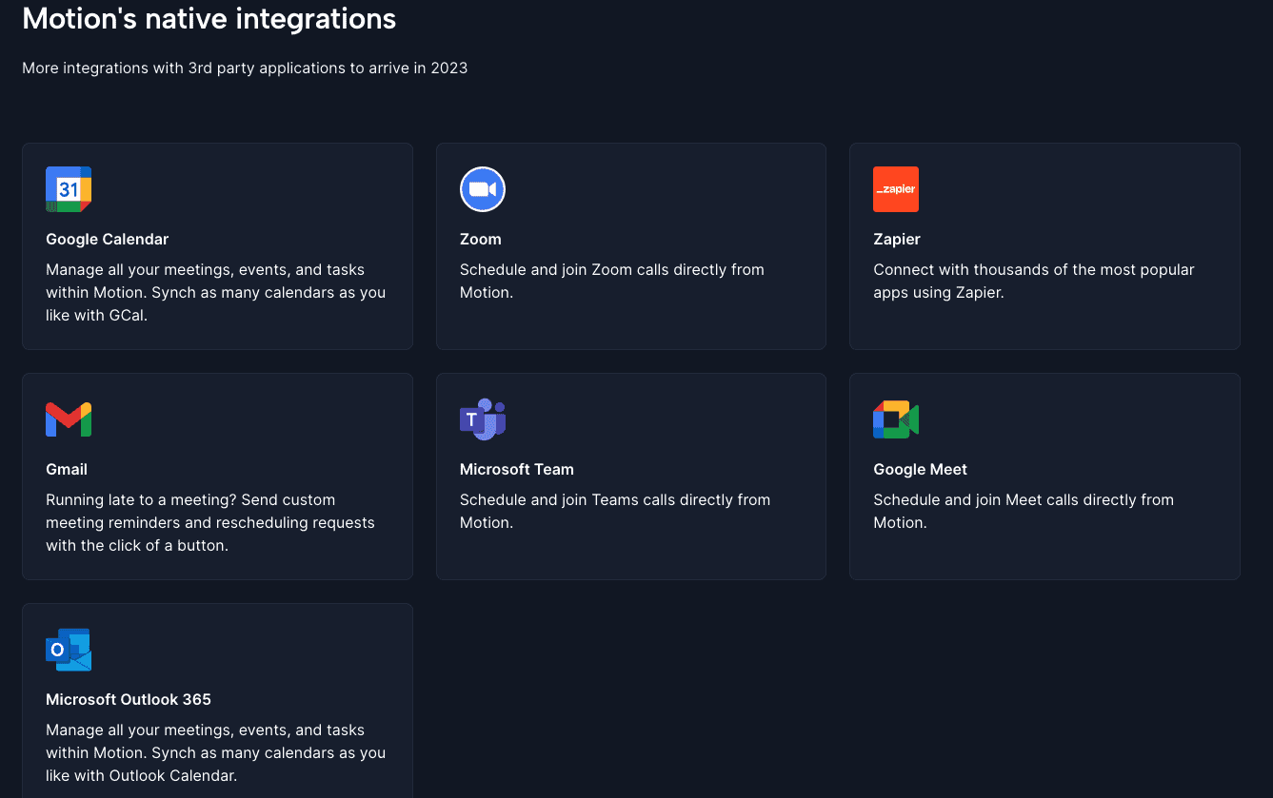
Task: Open the Microsoft Outlook 365 title
Action: (129, 700)
